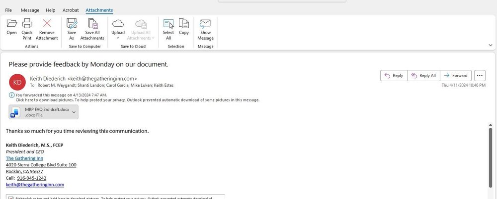
Task: Open the more actions ellipsis menu
Action: 480,76
